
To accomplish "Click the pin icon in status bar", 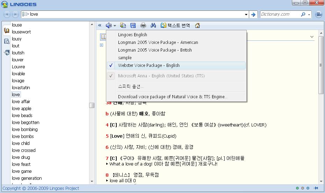I will [316, 188].
